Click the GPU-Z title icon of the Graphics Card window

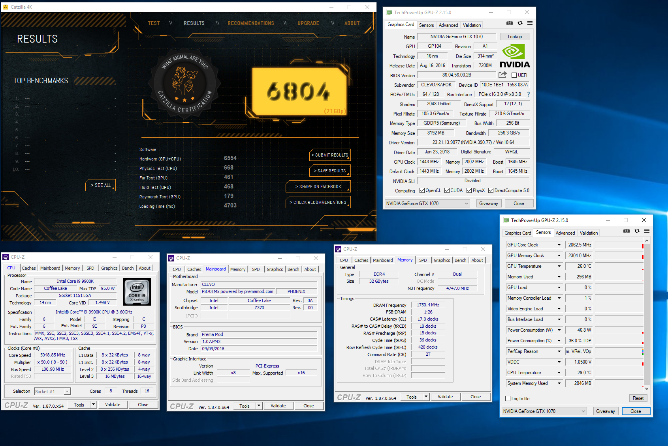tap(389, 13)
